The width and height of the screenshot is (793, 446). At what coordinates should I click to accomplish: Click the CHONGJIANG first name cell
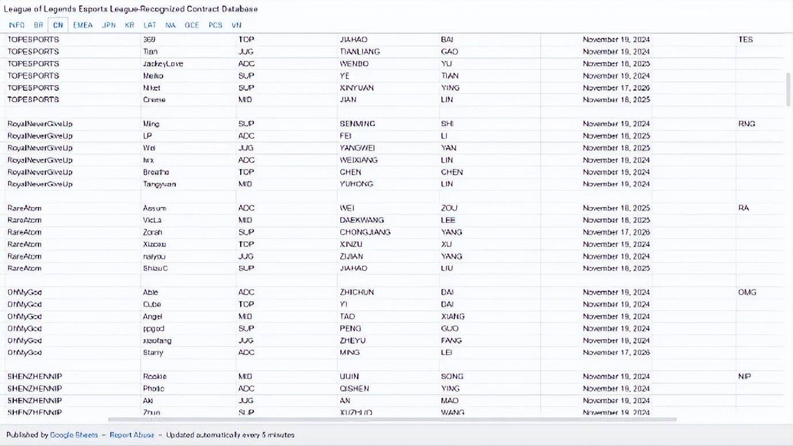365,232
